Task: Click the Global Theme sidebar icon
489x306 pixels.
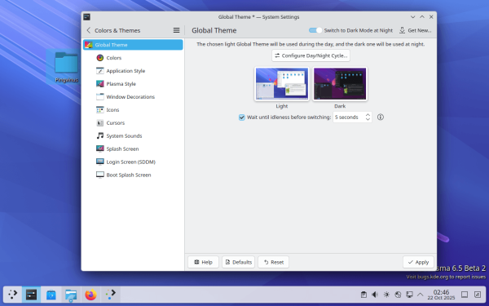Action: pos(89,45)
